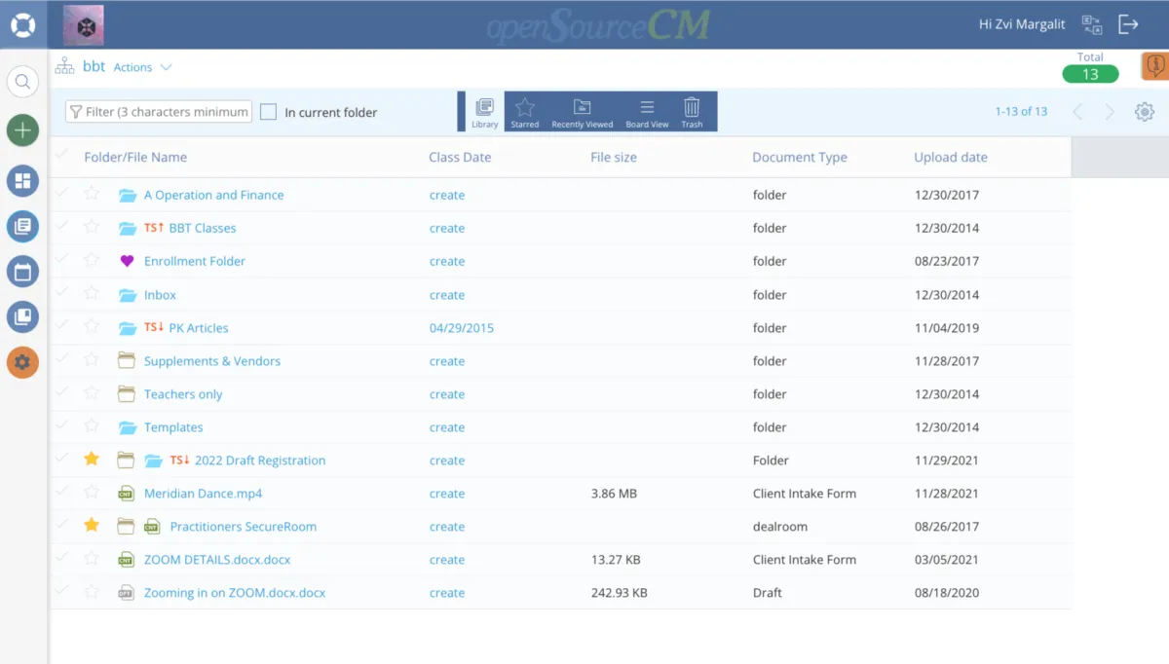Toggle the In current folder checkbox
This screenshot has height=664, width=1169.
pos(268,112)
